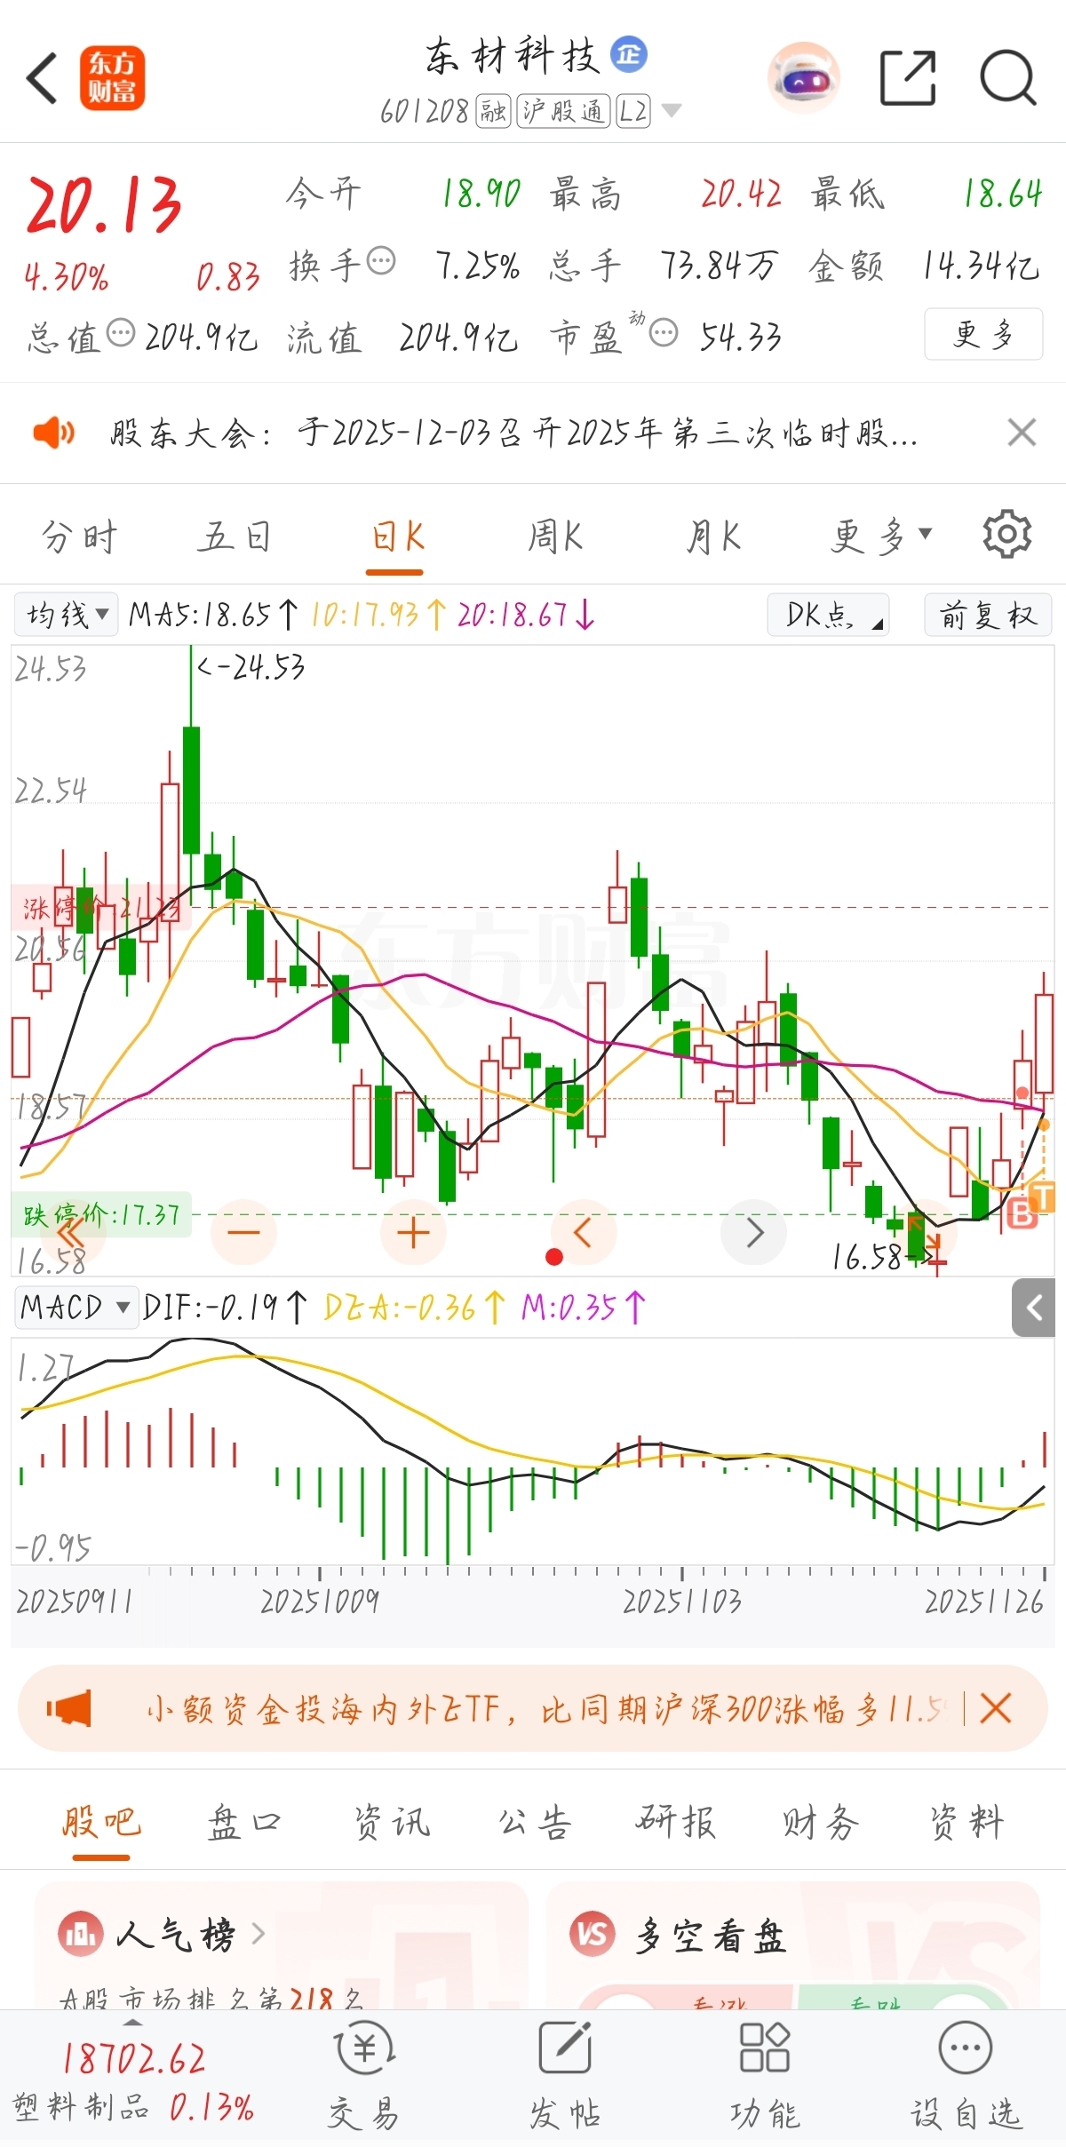This screenshot has width=1066, height=2147.
Task: Open the DK点 selector
Action: tap(828, 615)
